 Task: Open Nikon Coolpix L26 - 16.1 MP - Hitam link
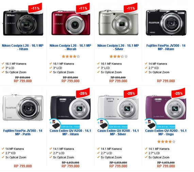23,47
